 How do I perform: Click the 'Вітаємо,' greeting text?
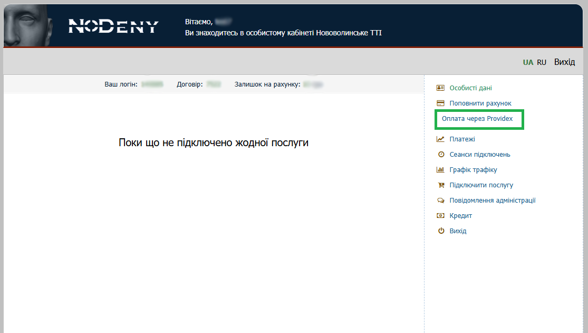tap(199, 22)
